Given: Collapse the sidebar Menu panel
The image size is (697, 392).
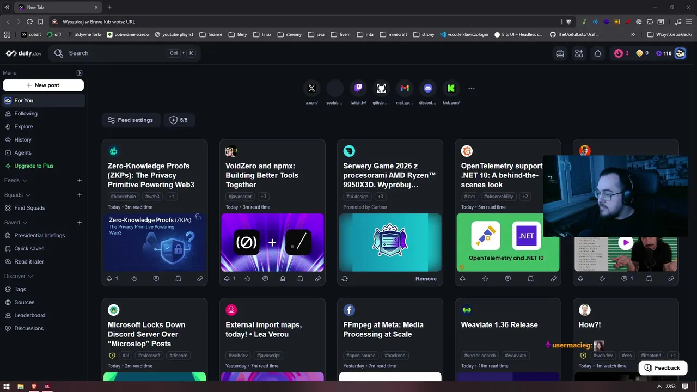Looking at the screenshot, I should 80,73.
